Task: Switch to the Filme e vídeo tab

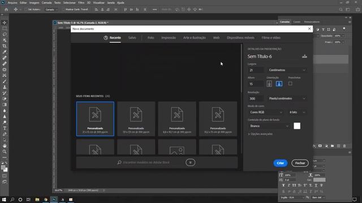Action: pos(271,38)
